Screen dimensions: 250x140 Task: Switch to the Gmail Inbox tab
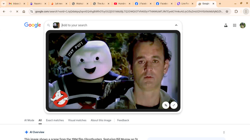click(14, 4)
